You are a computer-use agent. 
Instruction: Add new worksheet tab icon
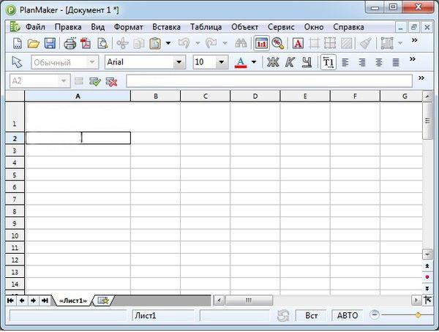click(103, 301)
